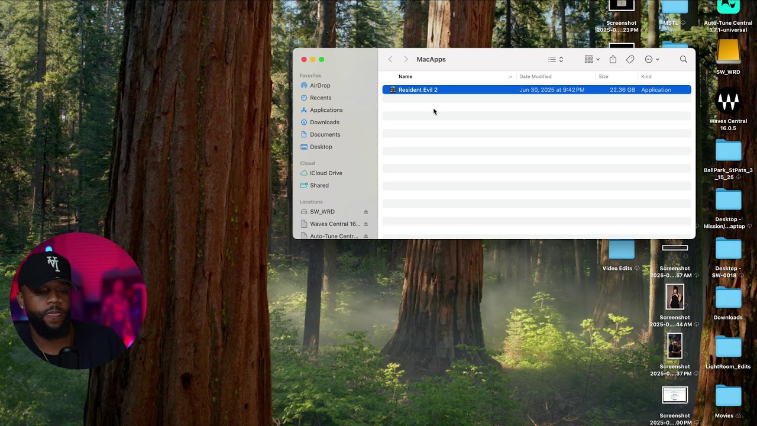Go forward with the Finder forward arrow
Viewport: 757px width, 426px height.
406,59
